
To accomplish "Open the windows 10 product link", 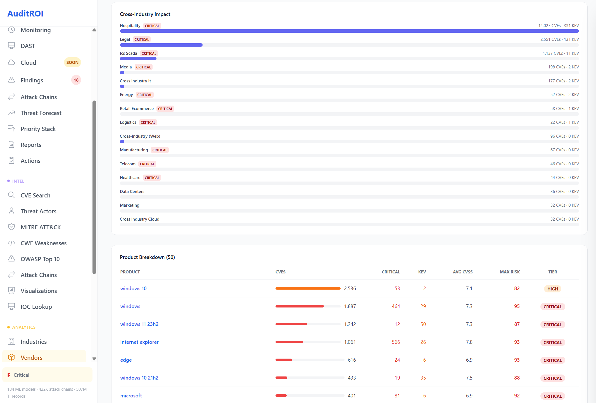I will pos(133,288).
